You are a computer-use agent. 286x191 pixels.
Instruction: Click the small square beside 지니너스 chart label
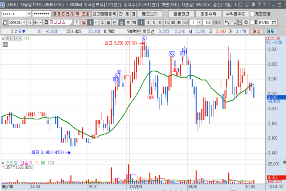tap(3, 38)
